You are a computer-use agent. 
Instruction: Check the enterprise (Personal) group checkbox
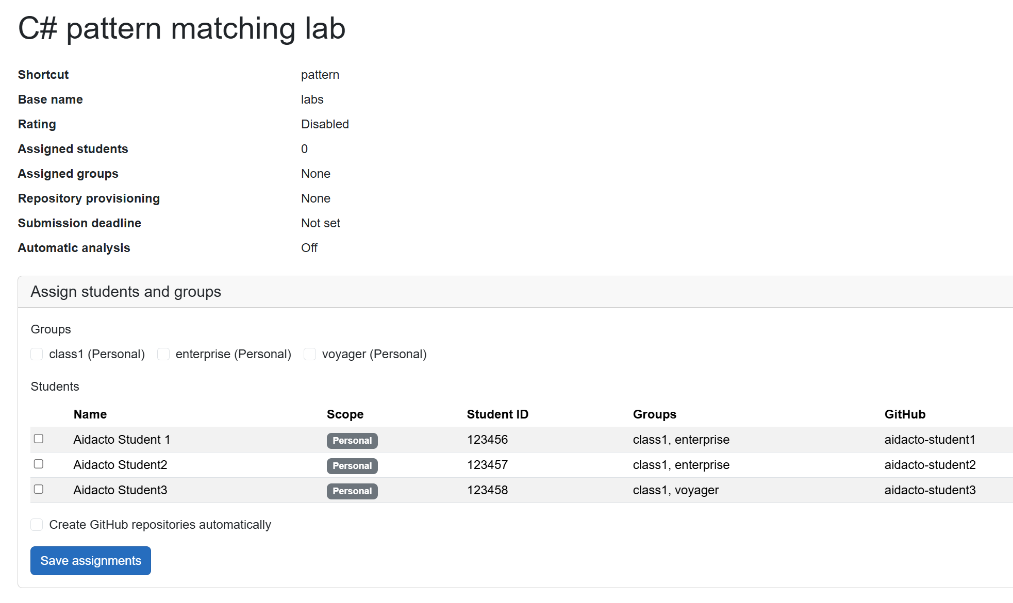click(x=163, y=354)
